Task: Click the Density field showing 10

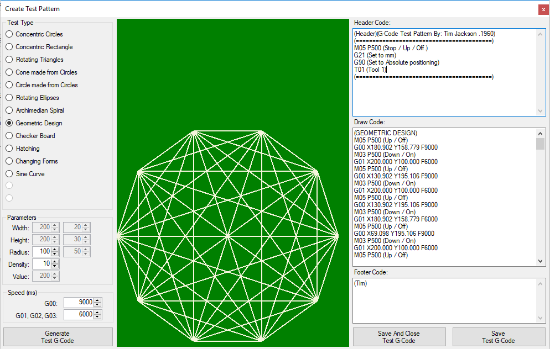Action: pyautogui.click(x=41, y=263)
